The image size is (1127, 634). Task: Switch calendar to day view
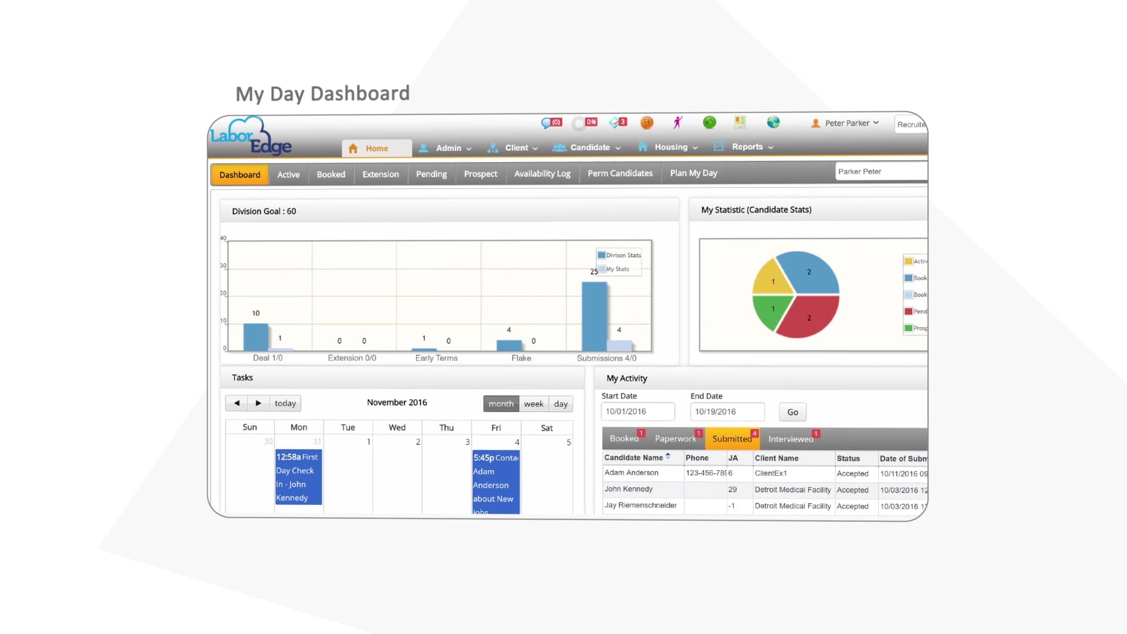[561, 404]
